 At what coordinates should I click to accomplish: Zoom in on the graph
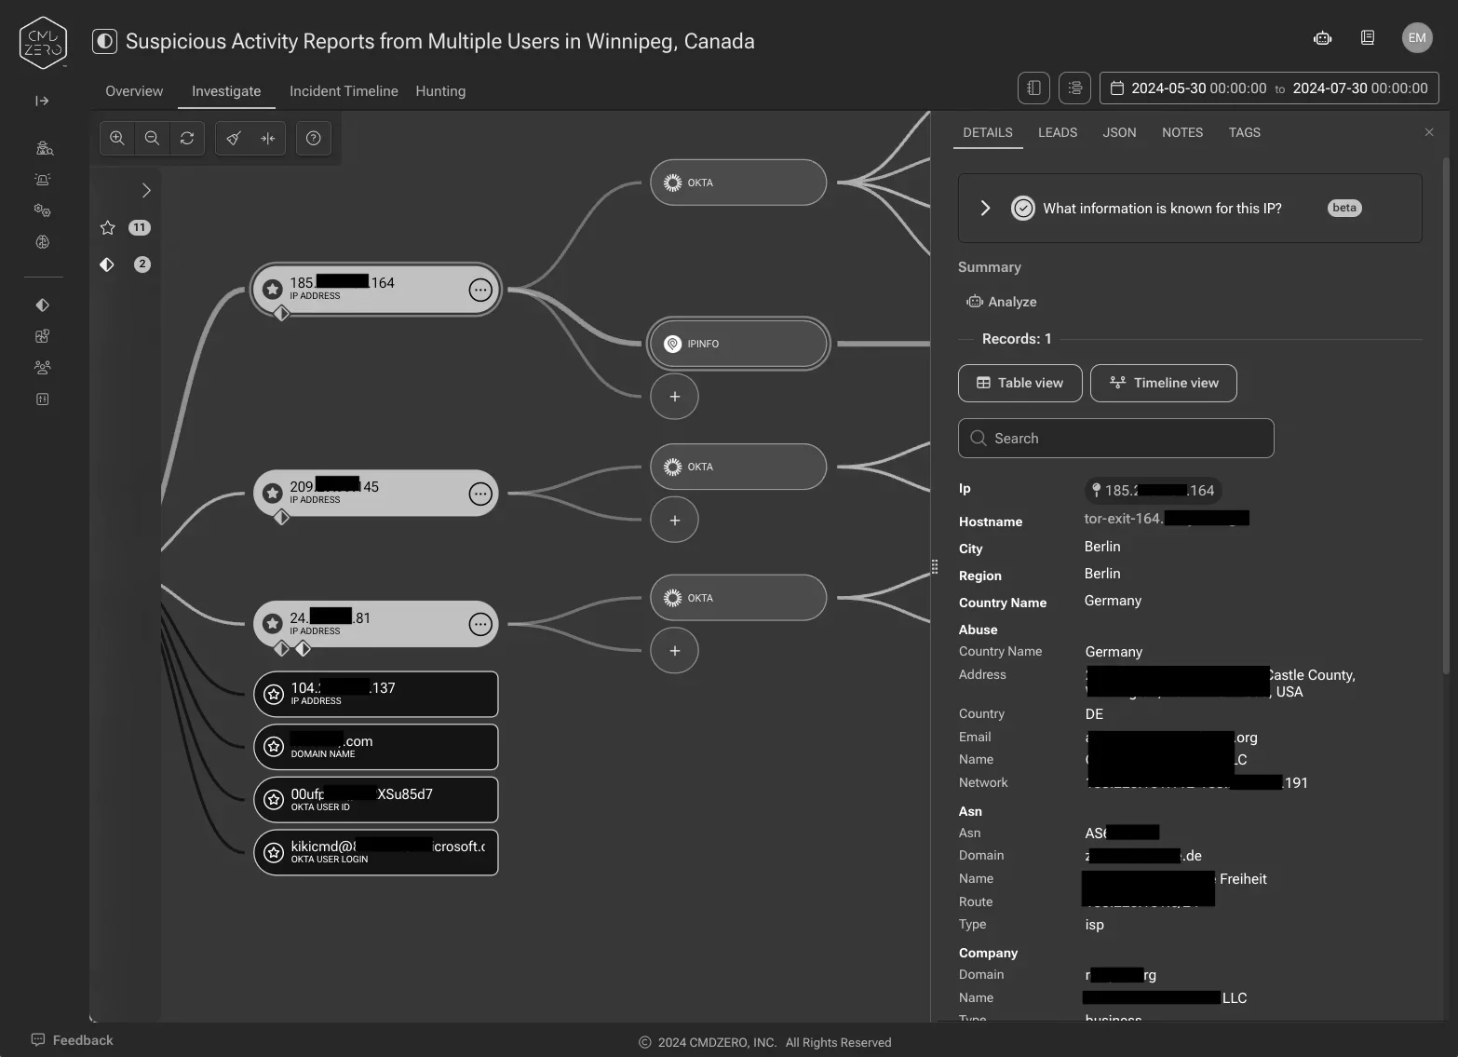[x=117, y=139]
